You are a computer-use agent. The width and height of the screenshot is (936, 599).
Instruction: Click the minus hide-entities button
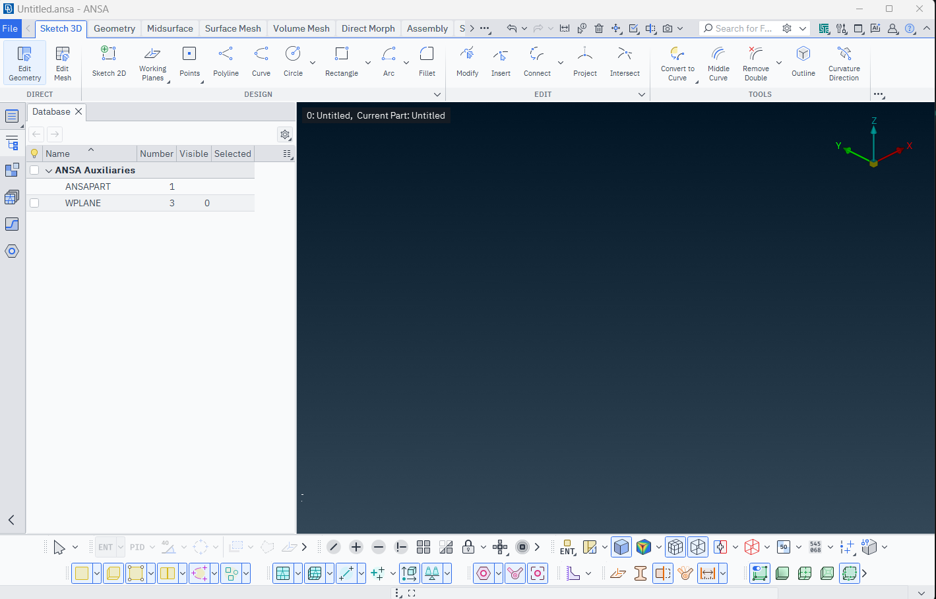click(x=379, y=547)
